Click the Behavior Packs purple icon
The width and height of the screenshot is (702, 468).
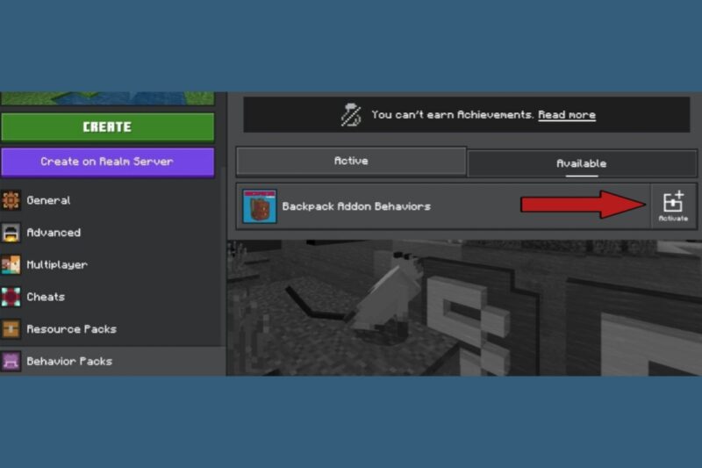coord(11,361)
